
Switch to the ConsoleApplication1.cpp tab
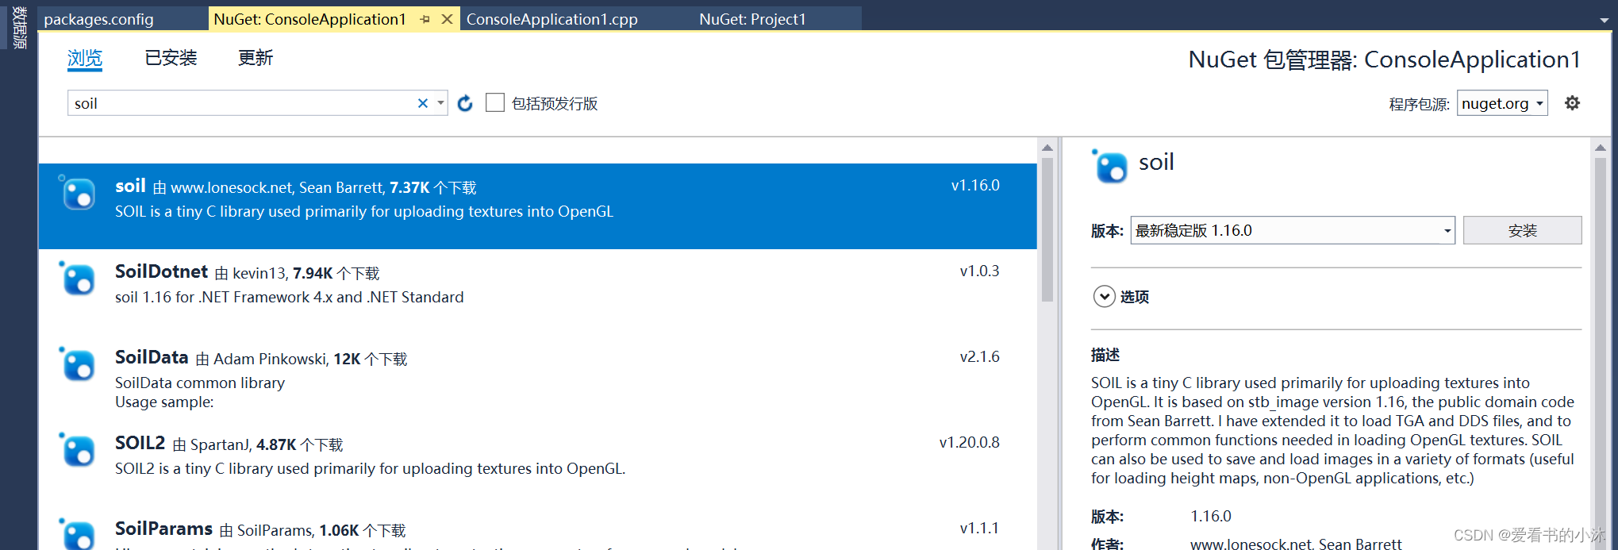tap(552, 18)
